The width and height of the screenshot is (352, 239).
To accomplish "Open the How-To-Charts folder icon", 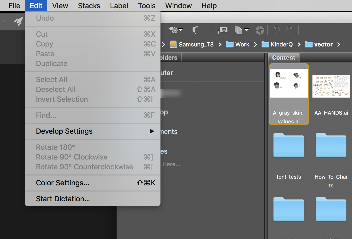I will (331, 145).
